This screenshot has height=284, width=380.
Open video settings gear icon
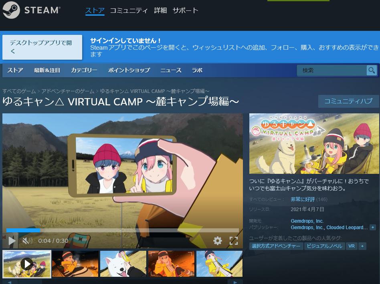click(x=217, y=241)
